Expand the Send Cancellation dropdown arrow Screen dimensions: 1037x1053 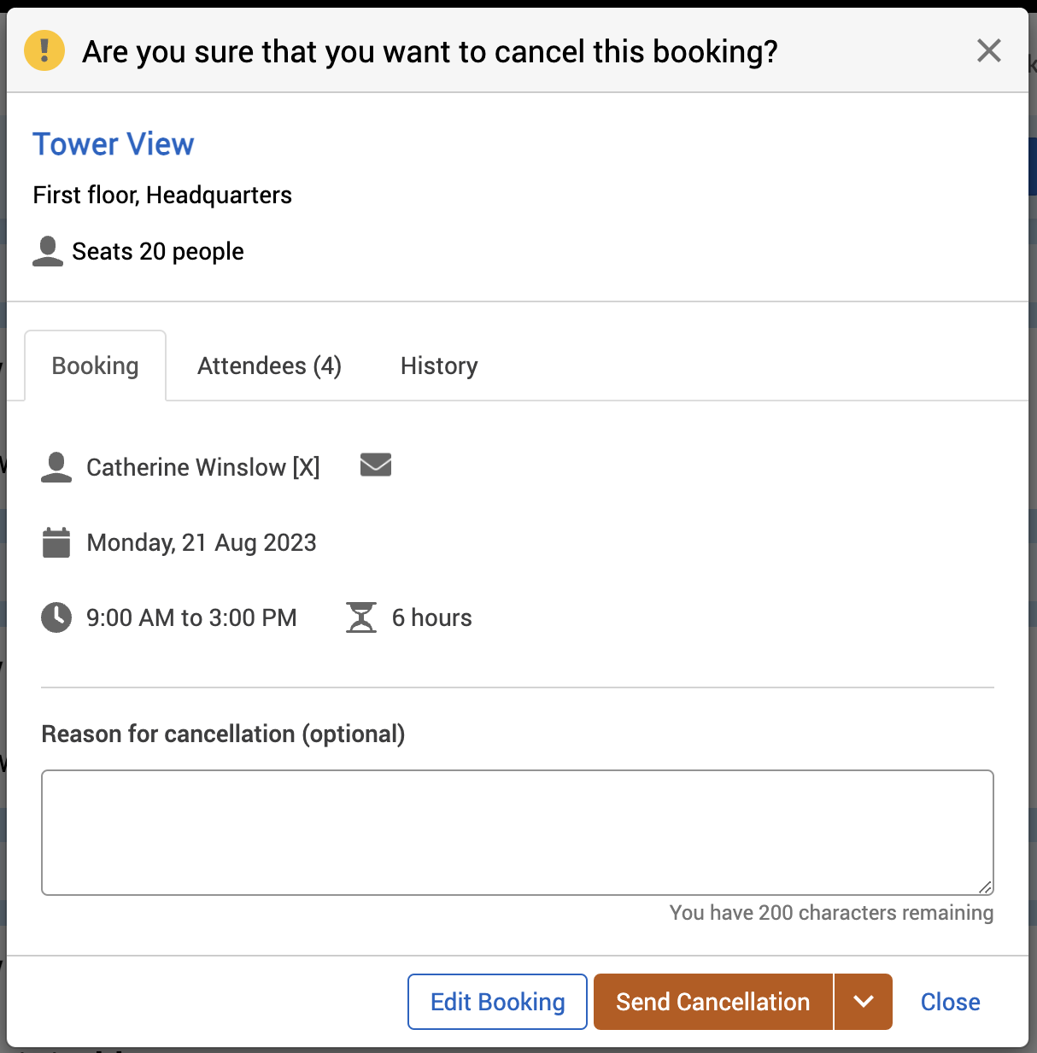tap(864, 1002)
